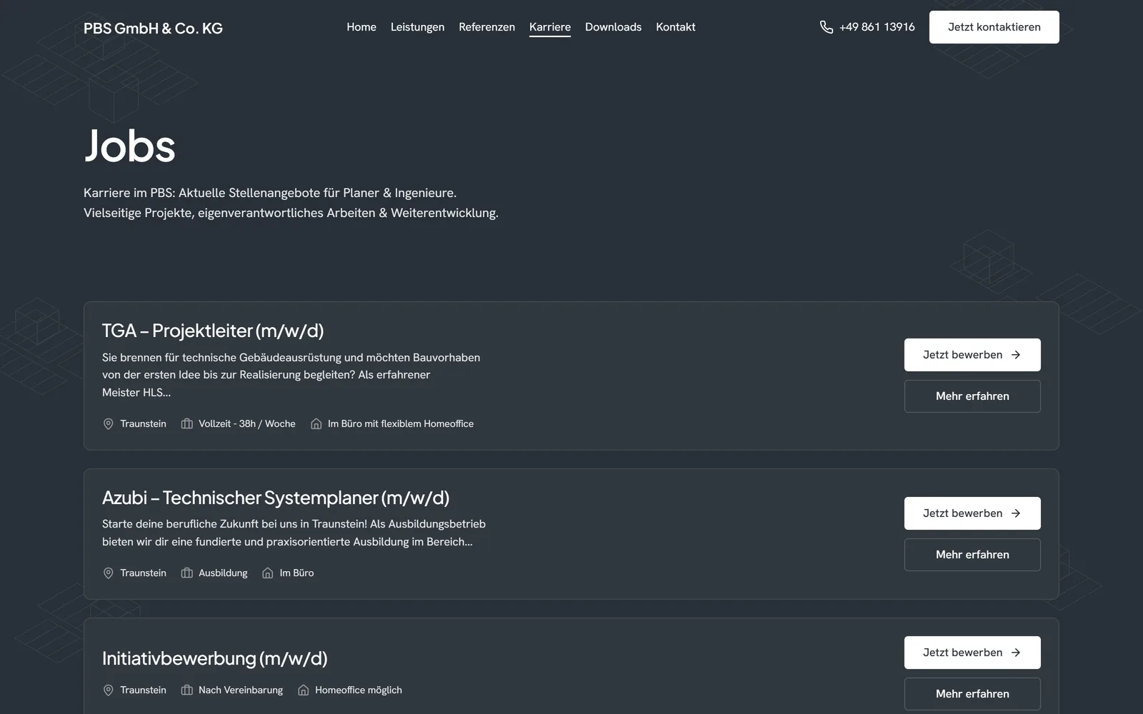Click the house icon beside Im Büro in Azubi card

click(x=268, y=573)
